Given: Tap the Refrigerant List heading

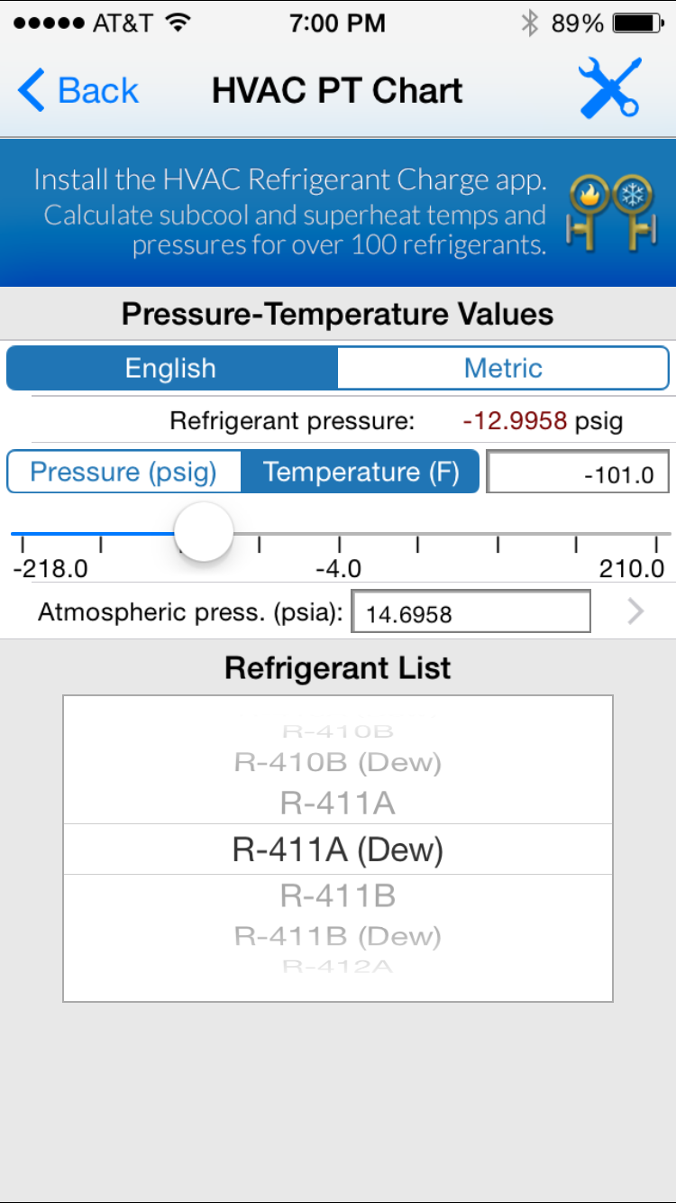Looking at the screenshot, I should [x=338, y=667].
